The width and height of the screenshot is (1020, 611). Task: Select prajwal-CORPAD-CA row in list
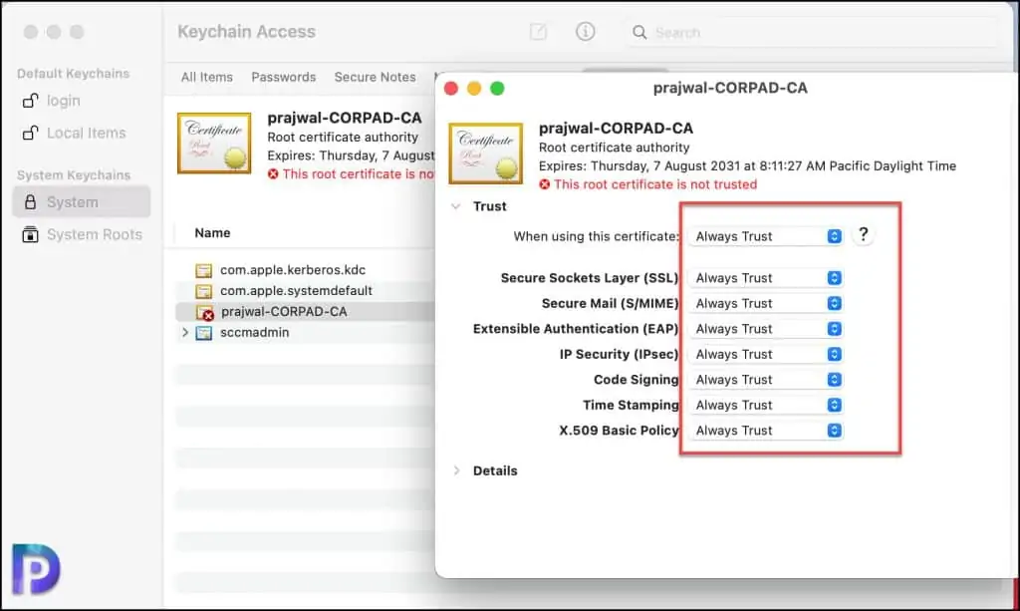[x=305, y=311]
